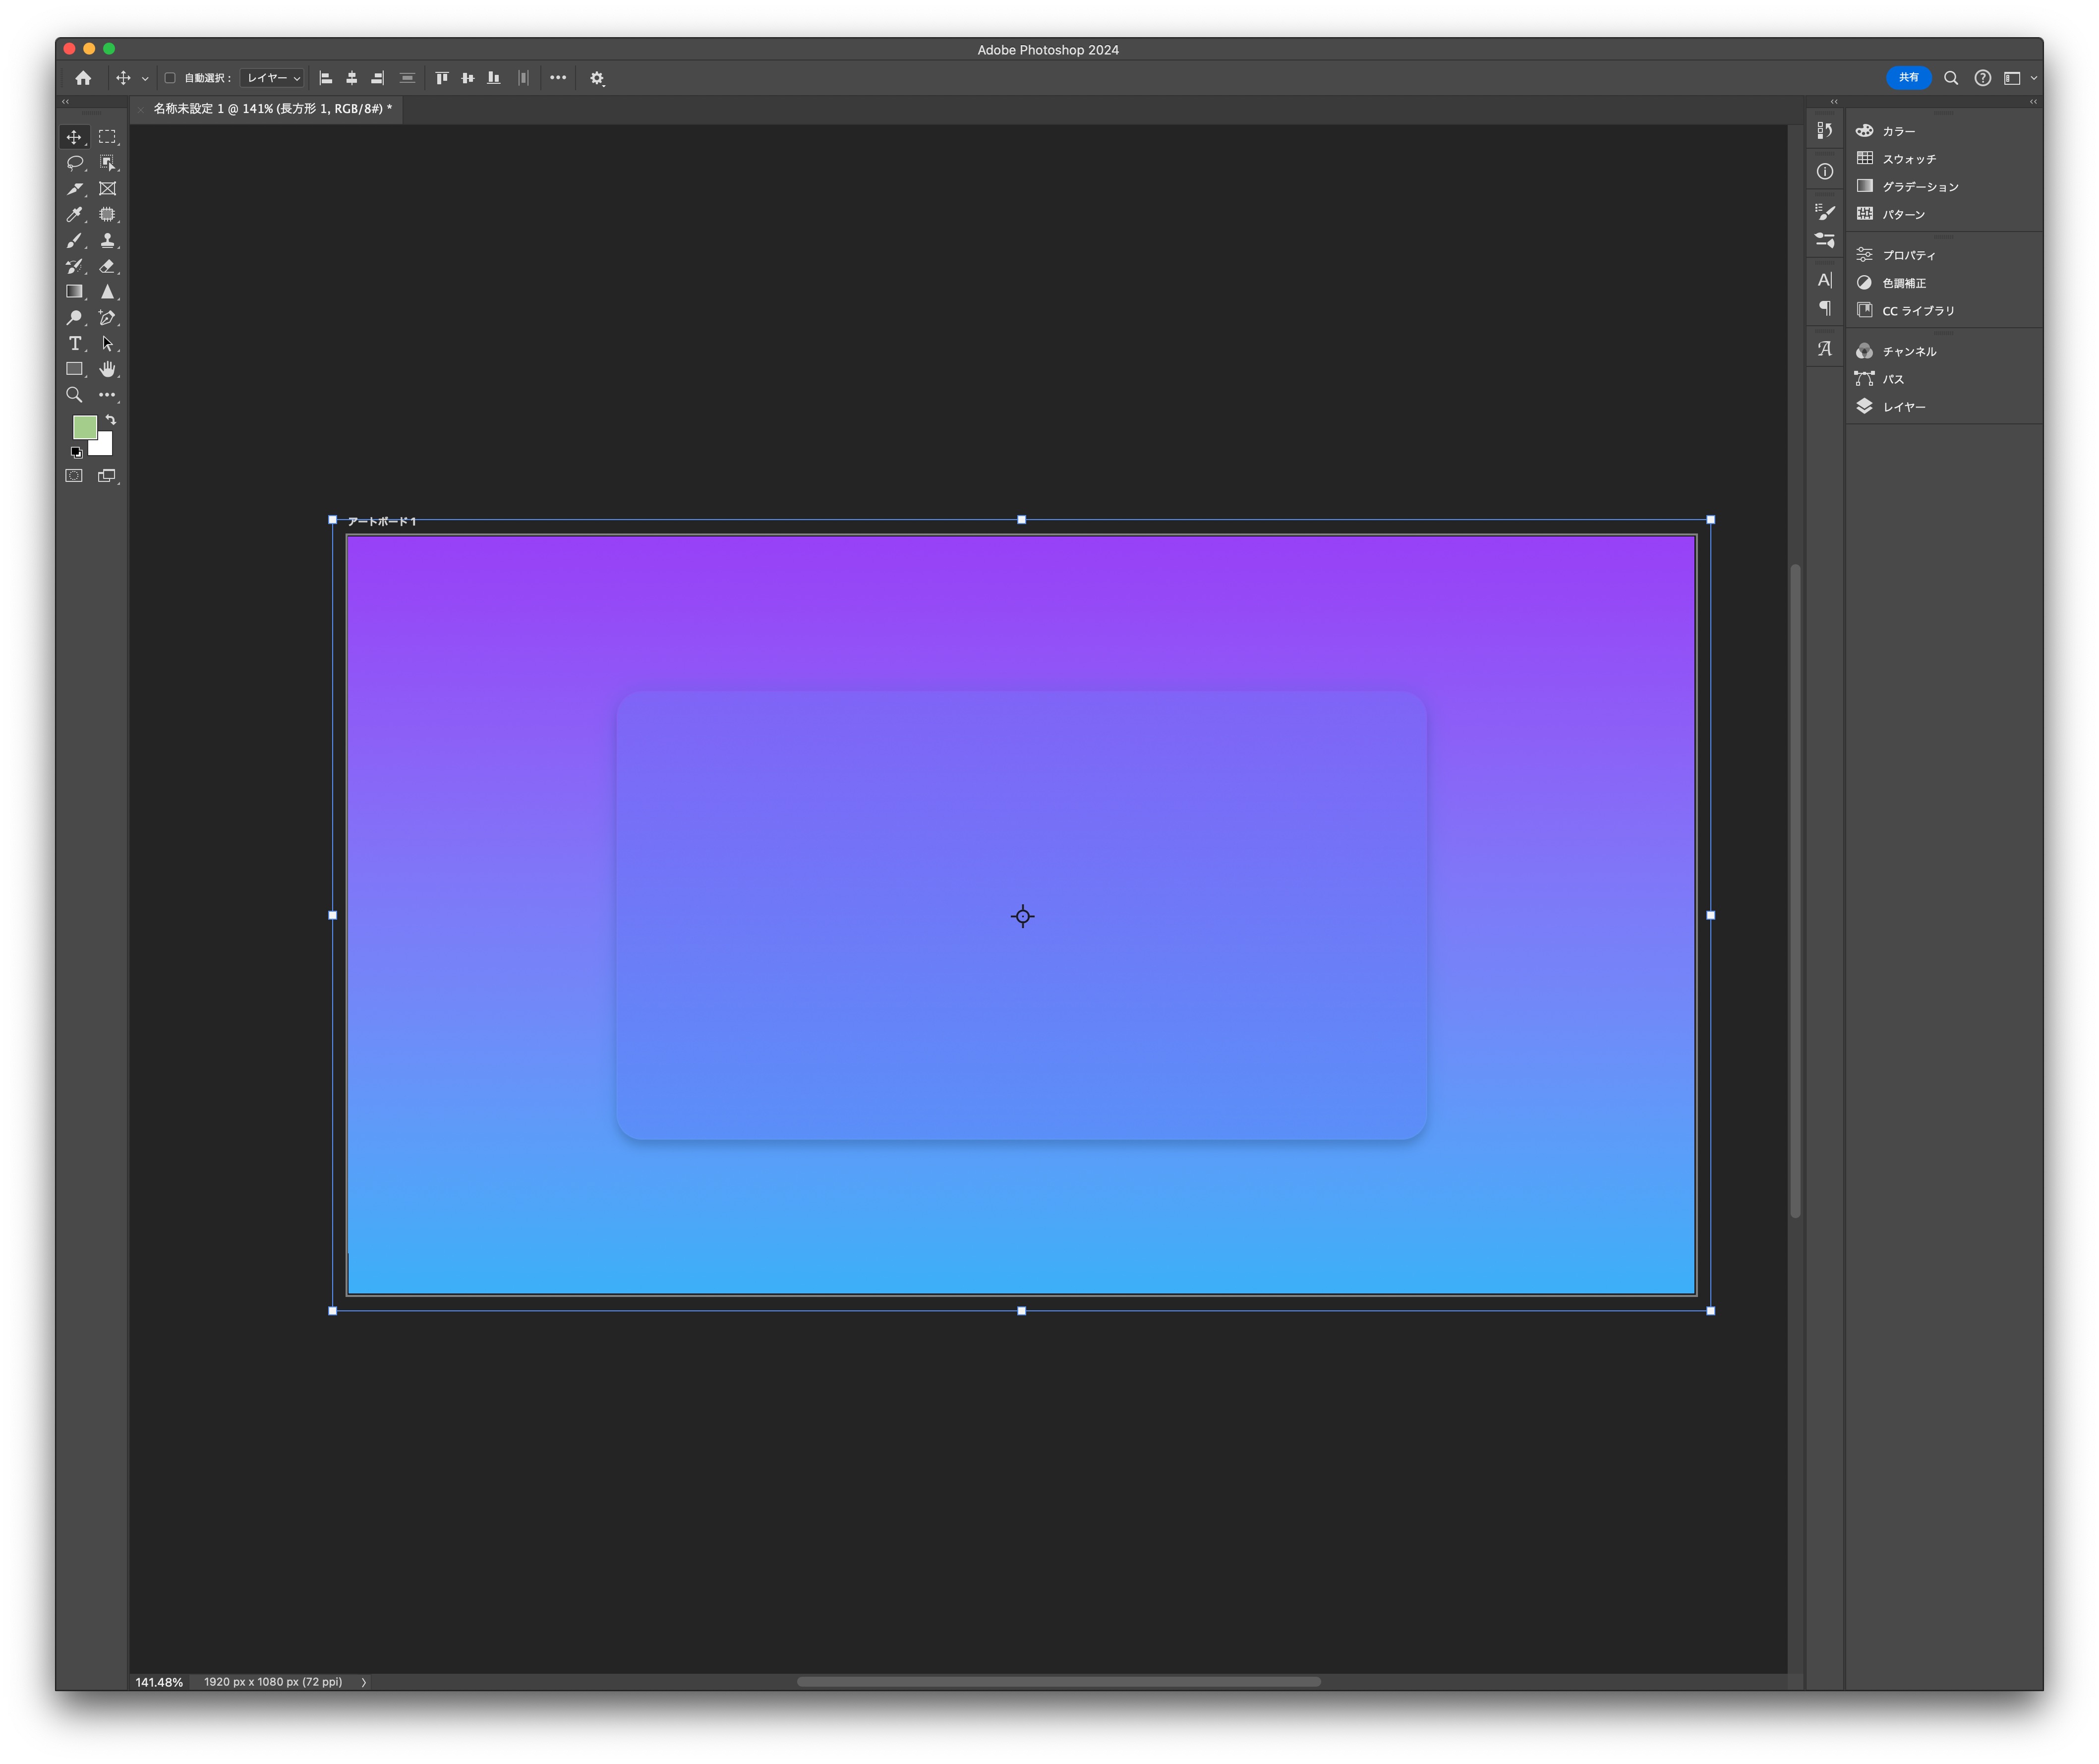Align vertical centers in options bar
The height and width of the screenshot is (1764, 2099).
point(468,78)
